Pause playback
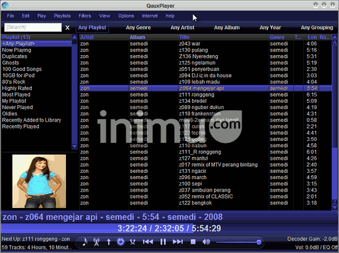The width and height of the screenshot is (339, 253). [x=163, y=242]
